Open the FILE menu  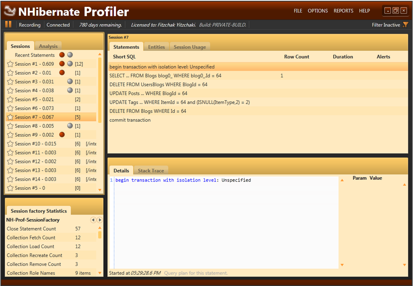coord(298,11)
